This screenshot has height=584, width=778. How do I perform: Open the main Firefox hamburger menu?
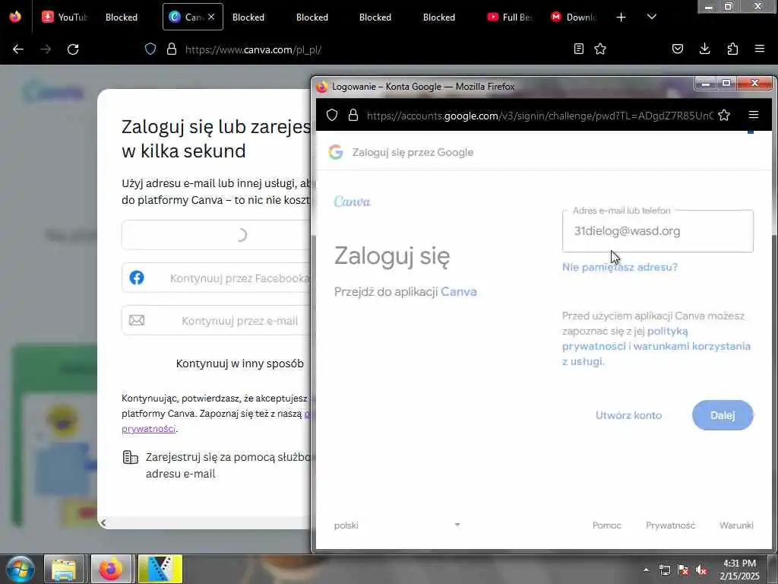759,49
